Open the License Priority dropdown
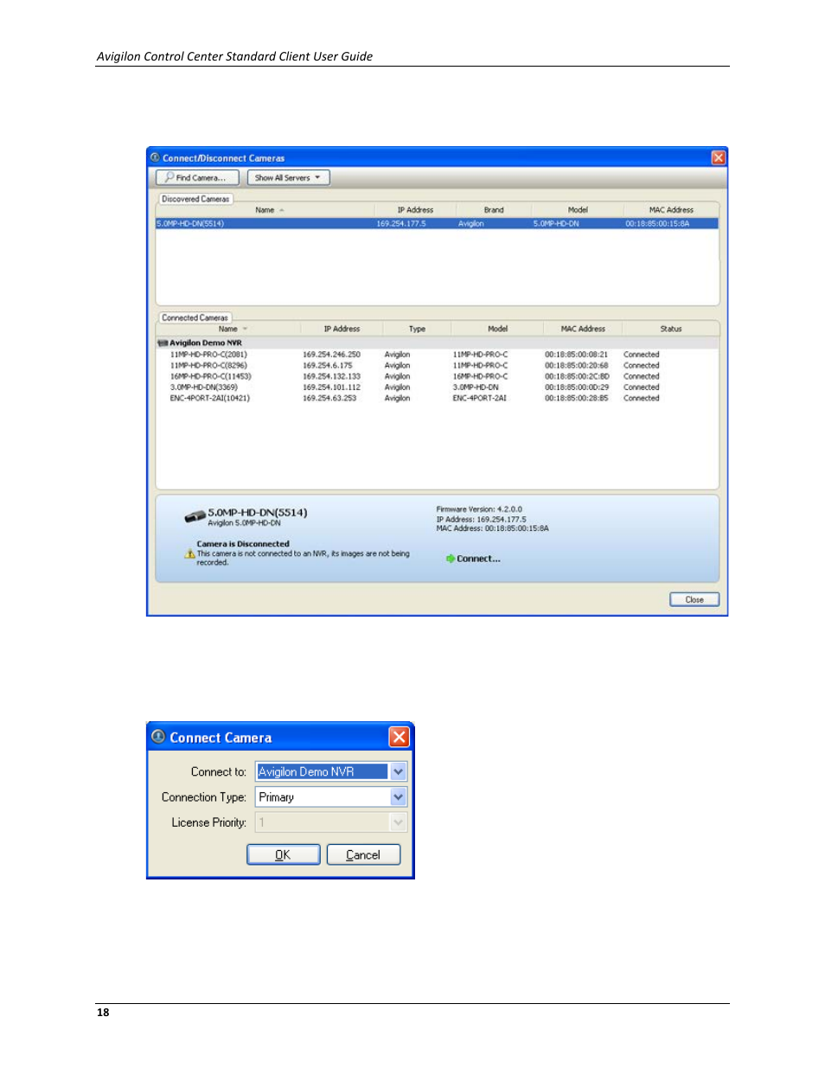 331,822
